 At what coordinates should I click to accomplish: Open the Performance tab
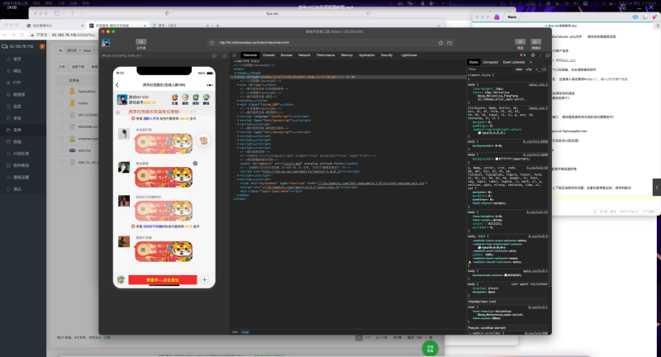pyautogui.click(x=326, y=55)
